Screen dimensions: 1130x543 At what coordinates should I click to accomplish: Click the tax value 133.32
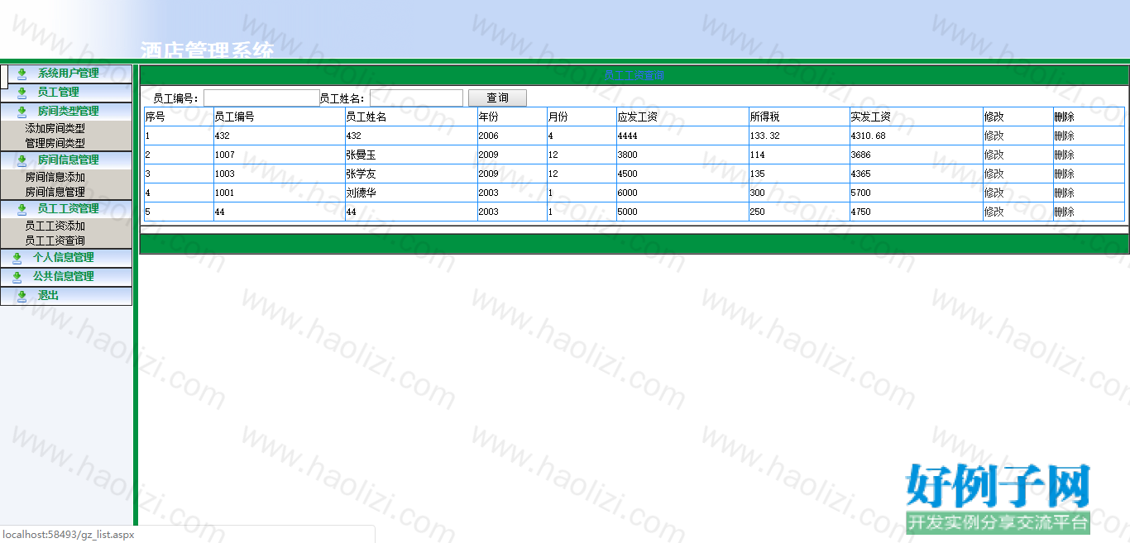pos(765,136)
